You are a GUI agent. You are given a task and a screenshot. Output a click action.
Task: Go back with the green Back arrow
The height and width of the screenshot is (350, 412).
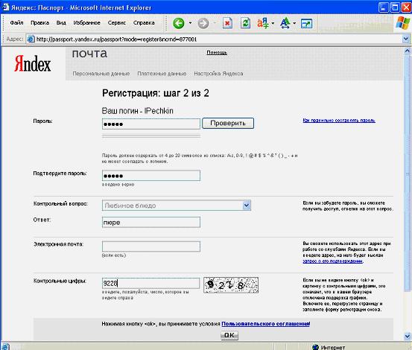click(179, 23)
